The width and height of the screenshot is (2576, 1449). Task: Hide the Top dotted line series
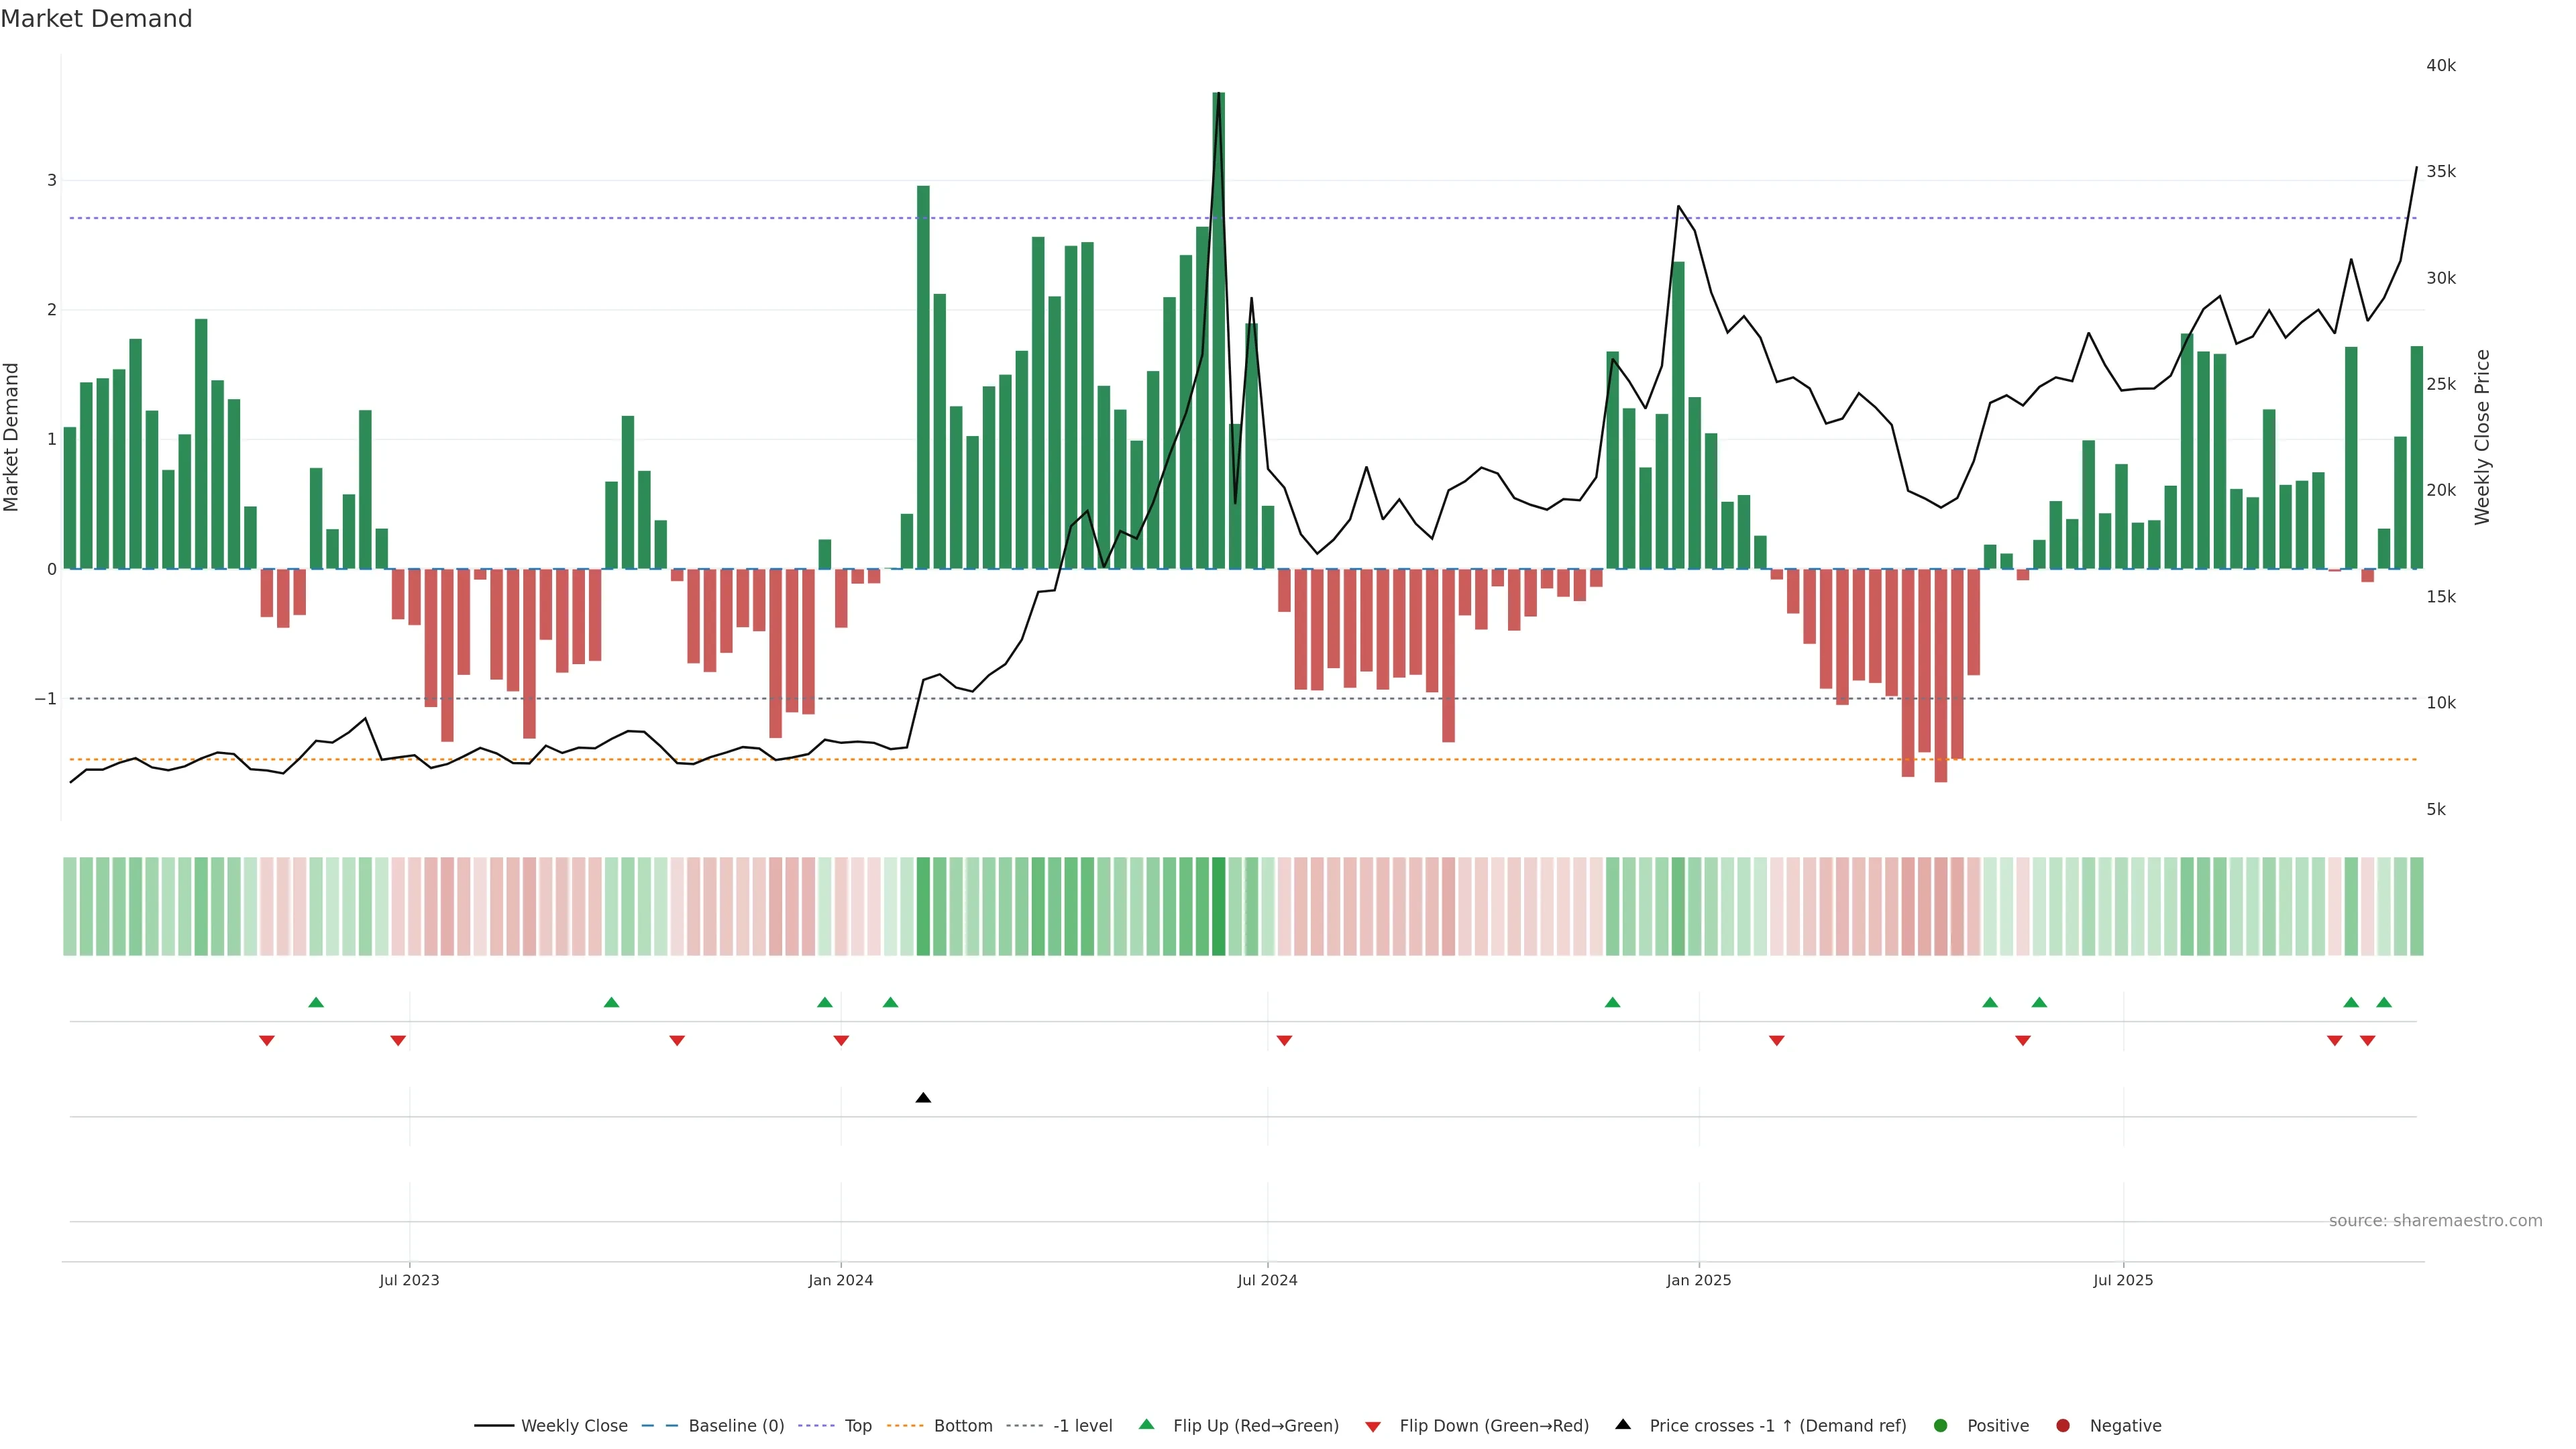857,1426
